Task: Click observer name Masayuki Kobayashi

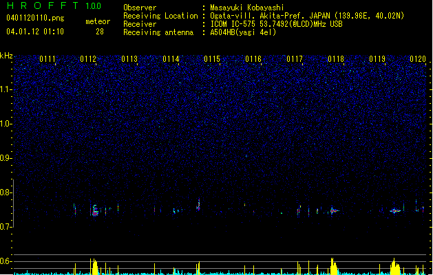Action: coord(247,8)
